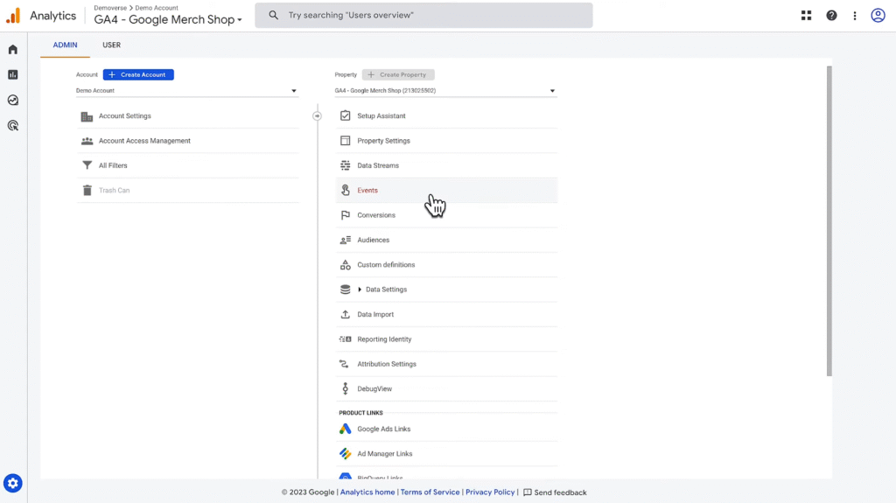This screenshot has height=503, width=896.
Task: Switch to the ADMIN tab
Action: click(x=65, y=45)
